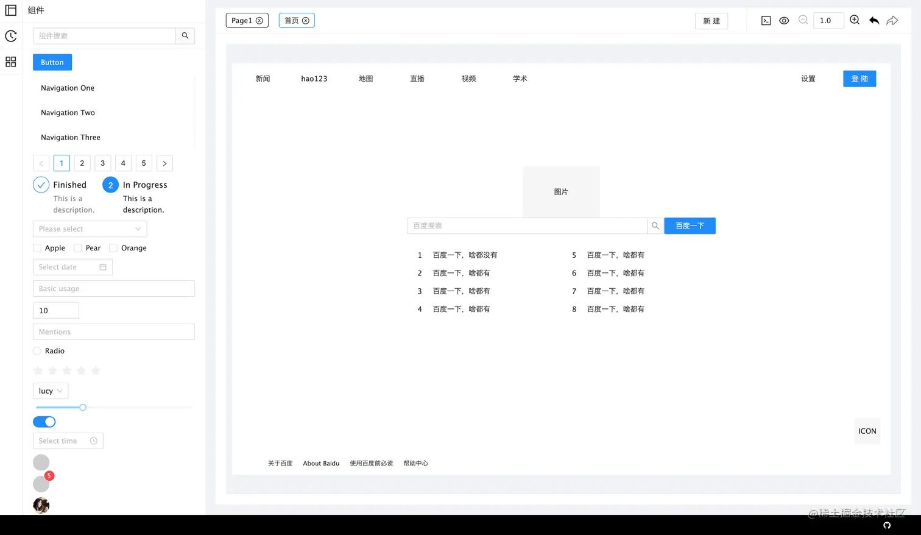Open the lucy dropdown
This screenshot has height=535, width=921.
(51, 391)
